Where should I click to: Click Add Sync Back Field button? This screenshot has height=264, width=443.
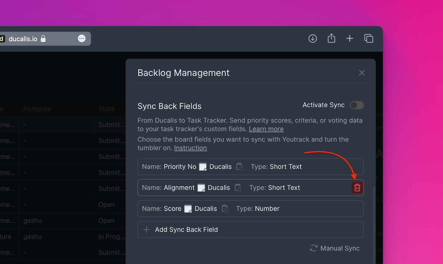[251, 229]
